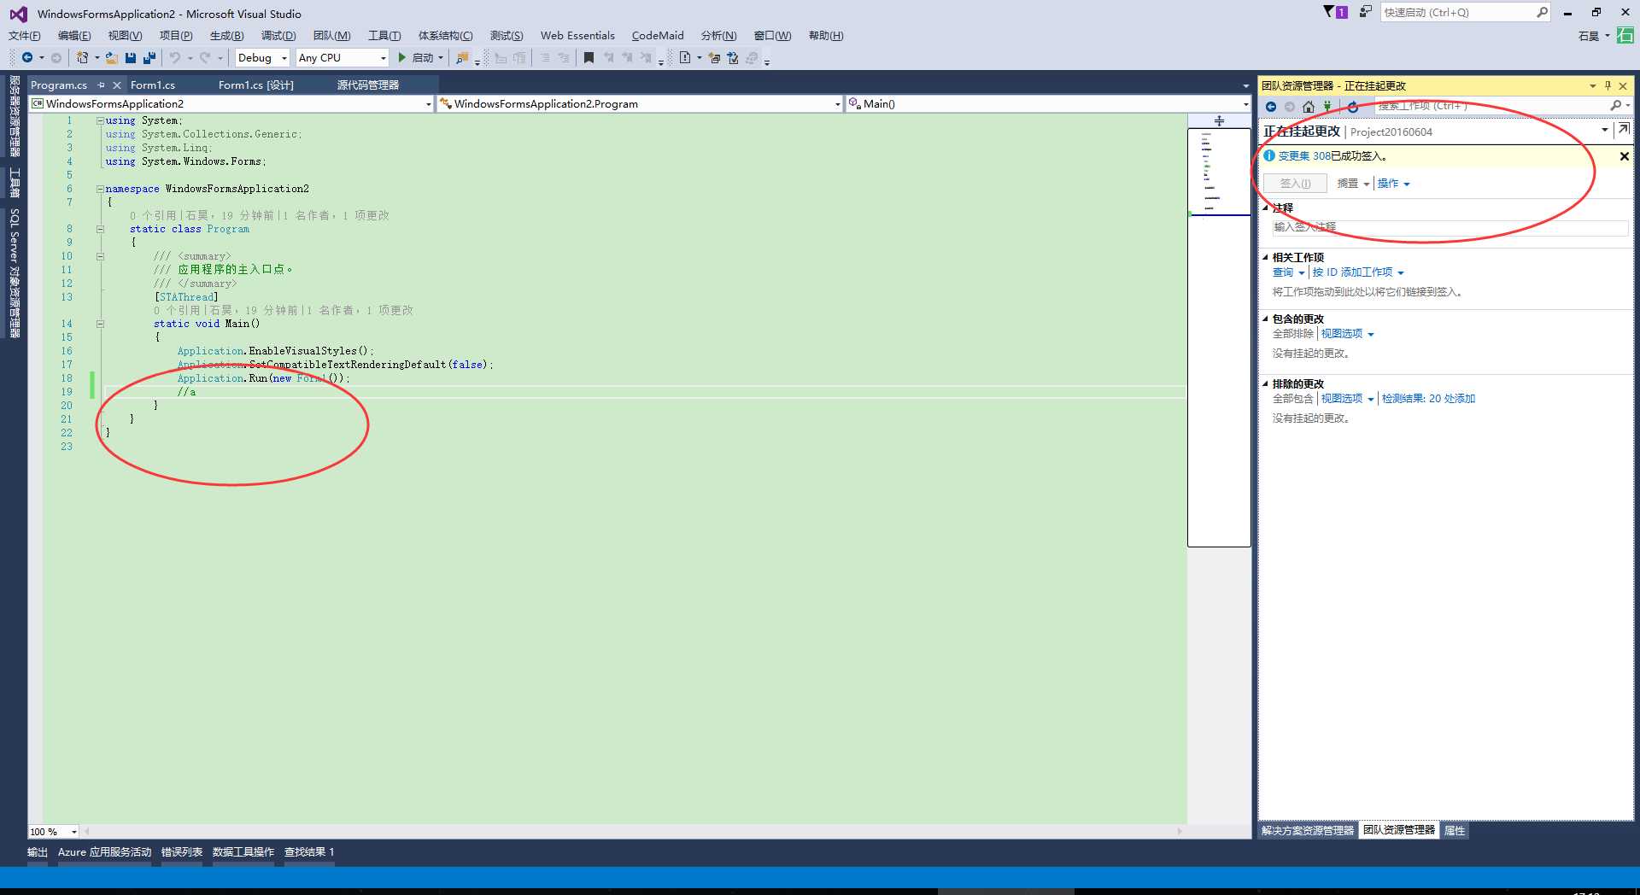Image resolution: width=1640 pixels, height=895 pixels.
Task: Click the Save All toolbar icon
Action: point(149,58)
